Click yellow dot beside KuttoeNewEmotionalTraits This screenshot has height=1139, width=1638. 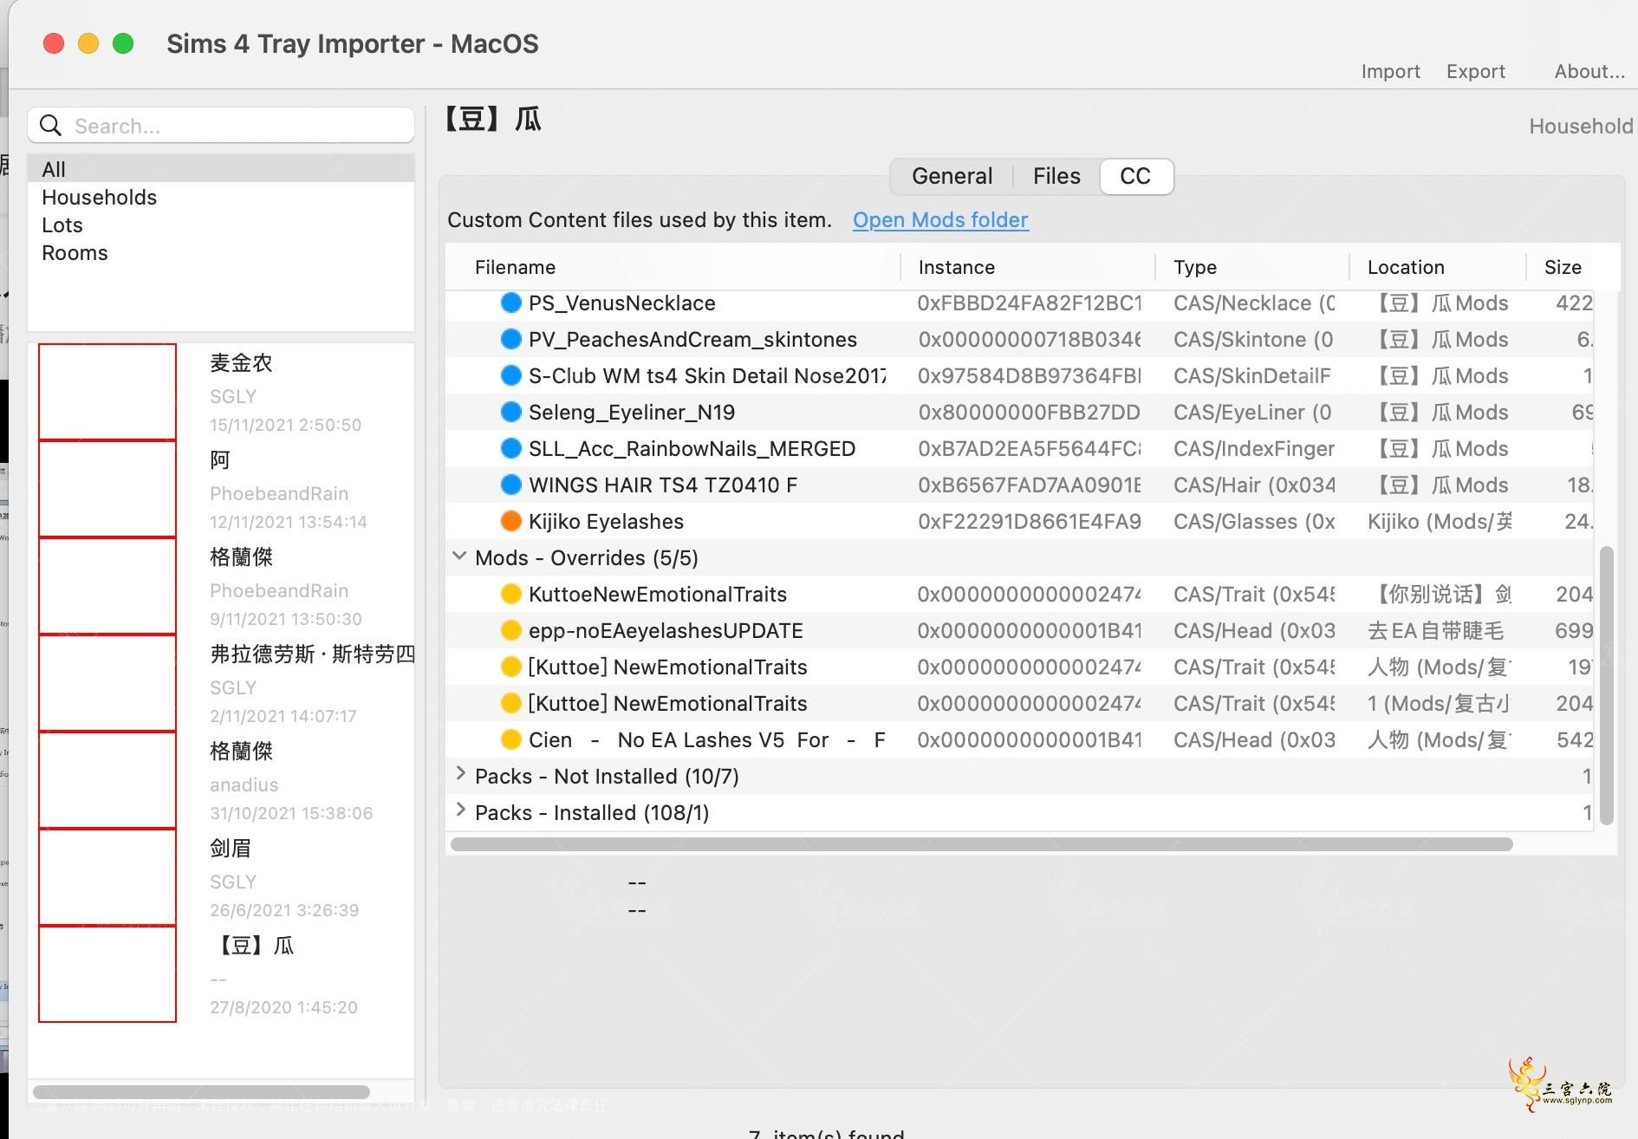[511, 594]
